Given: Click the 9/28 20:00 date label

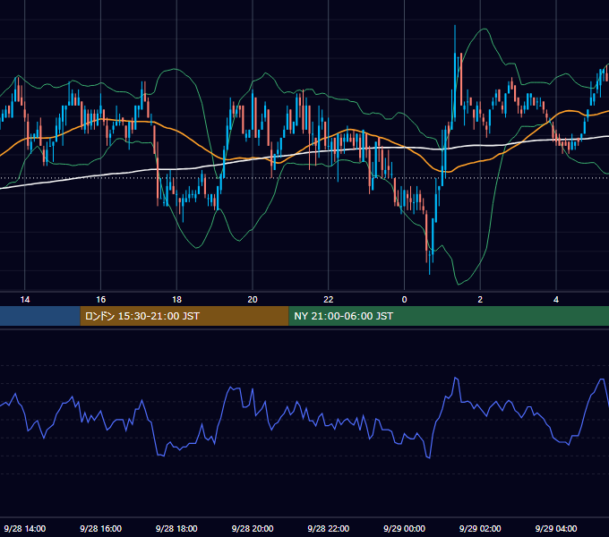Looking at the screenshot, I should pyautogui.click(x=253, y=528).
